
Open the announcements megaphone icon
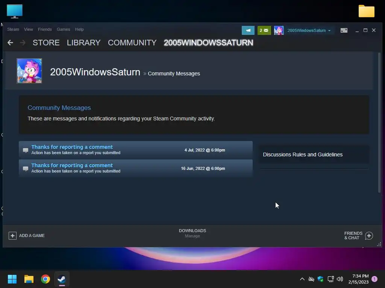(248, 30)
